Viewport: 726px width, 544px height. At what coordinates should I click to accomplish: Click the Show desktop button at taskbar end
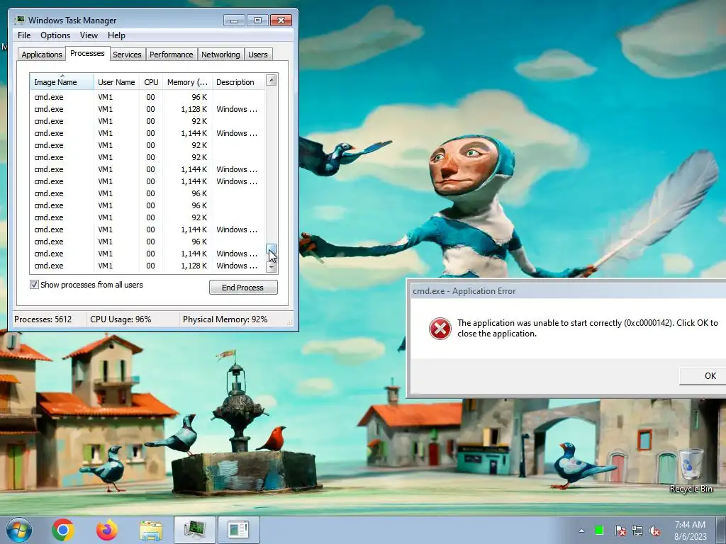tap(722, 531)
